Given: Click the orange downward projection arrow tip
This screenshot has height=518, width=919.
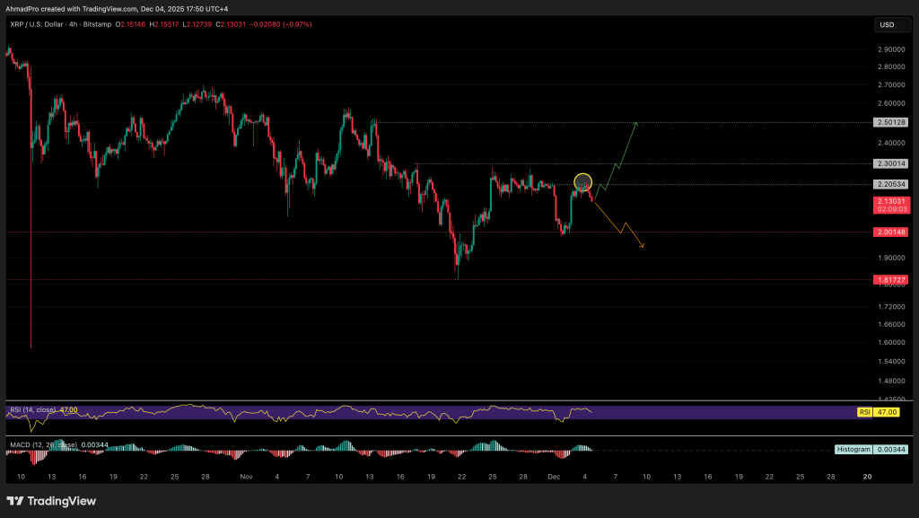Looking at the screenshot, I should [643, 247].
